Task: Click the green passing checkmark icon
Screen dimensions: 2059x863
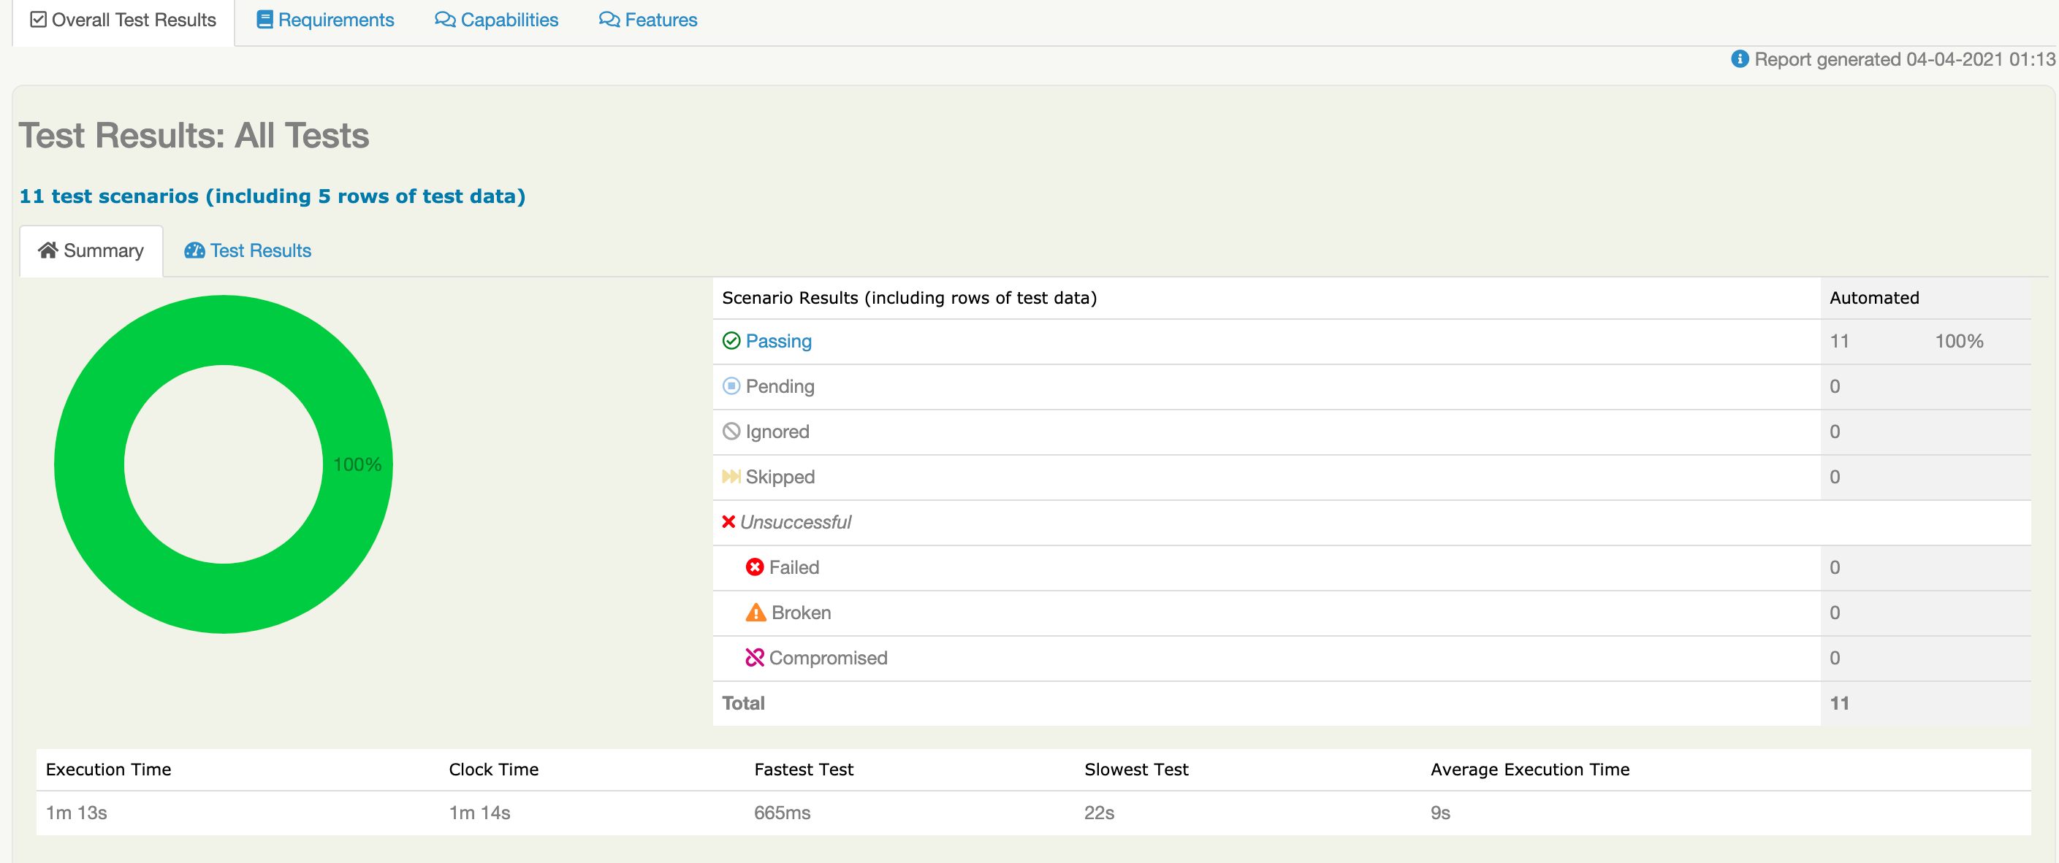Action: point(731,341)
